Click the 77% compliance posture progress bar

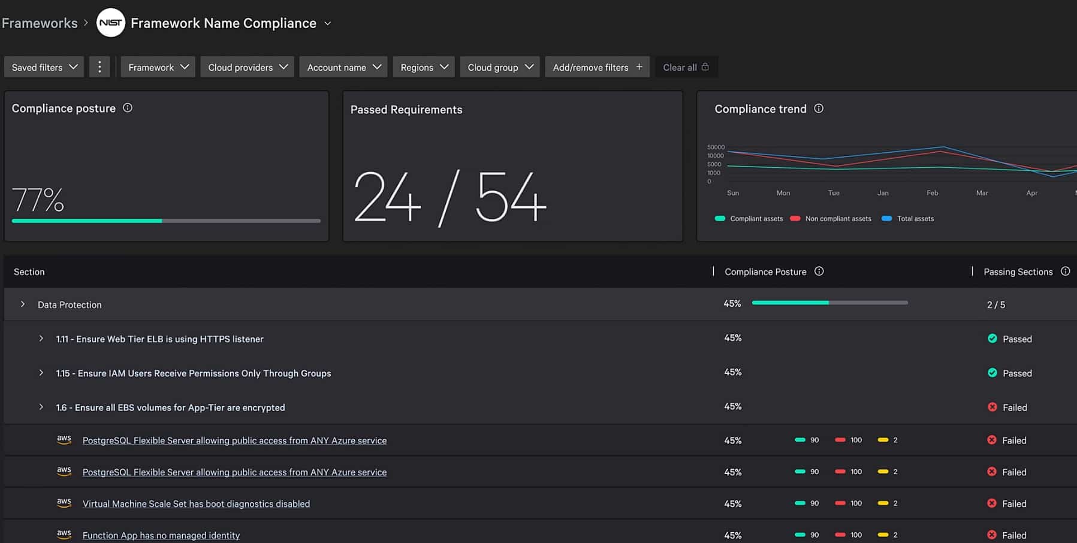pos(166,221)
